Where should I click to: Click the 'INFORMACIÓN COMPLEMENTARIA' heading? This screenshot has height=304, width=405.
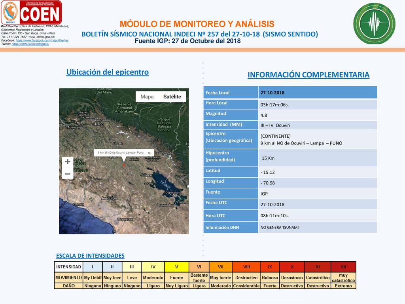pyautogui.click(x=308, y=75)
